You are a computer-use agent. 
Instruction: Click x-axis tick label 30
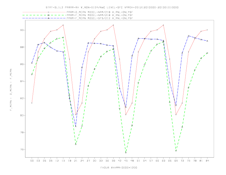point(94,161)
